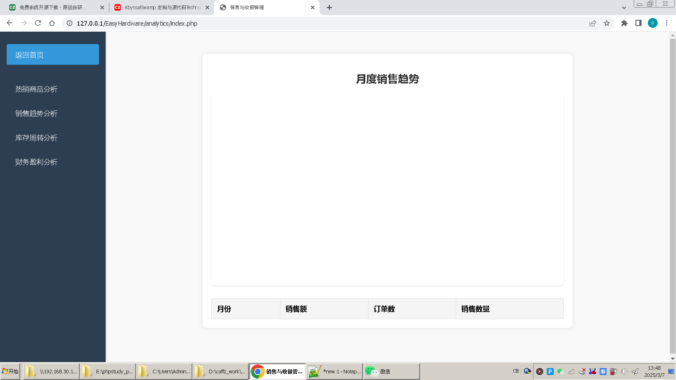Click the CH language indicator in tray

(x=516, y=371)
